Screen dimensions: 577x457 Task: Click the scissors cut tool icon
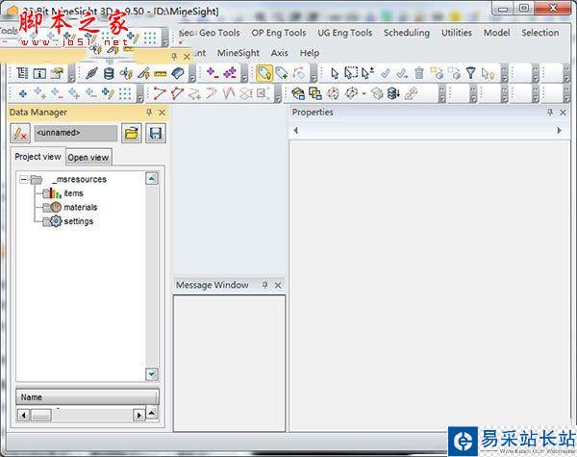coord(126,74)
